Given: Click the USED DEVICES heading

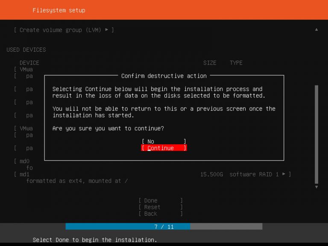Looking at the screenshot, I should click(26, 50).
